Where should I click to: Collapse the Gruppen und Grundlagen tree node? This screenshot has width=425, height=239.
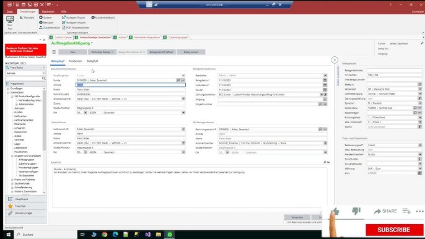click(x=12, y=156)
